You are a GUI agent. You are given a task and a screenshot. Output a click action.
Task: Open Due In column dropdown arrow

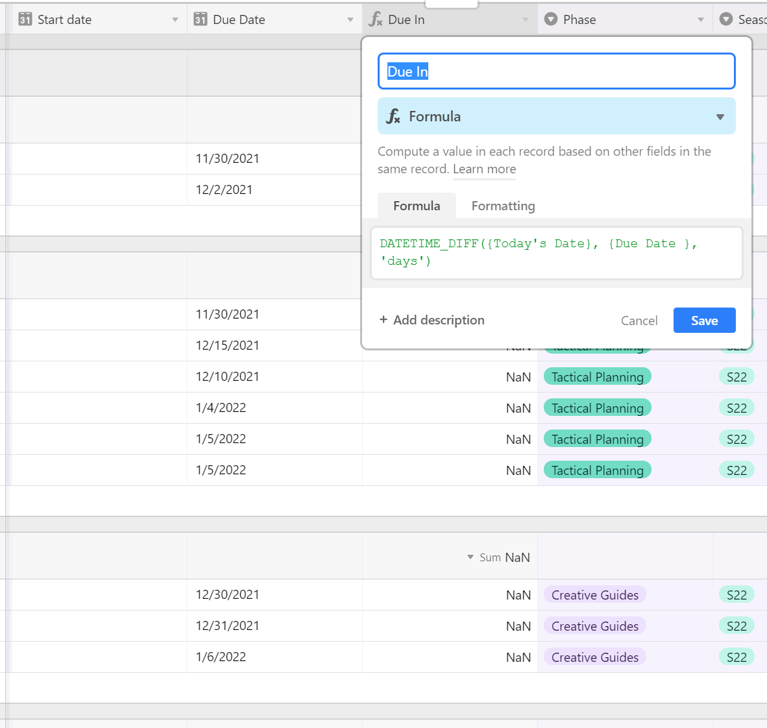pos(526,20)
